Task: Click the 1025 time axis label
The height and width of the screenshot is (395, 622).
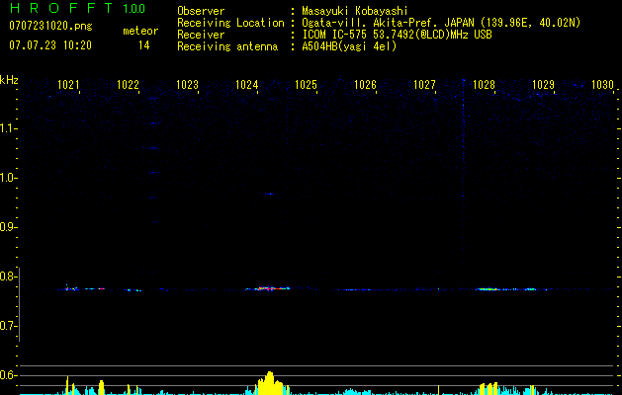Action: point(307,85)
